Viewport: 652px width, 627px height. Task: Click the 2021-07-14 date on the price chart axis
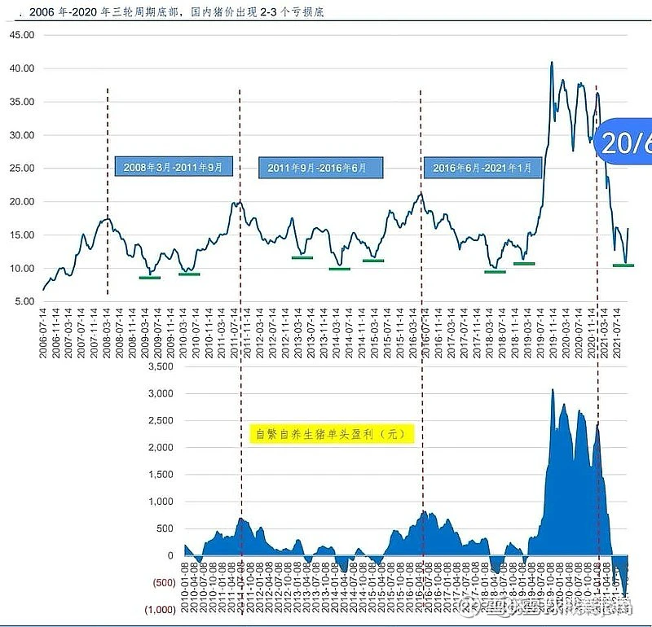pos(617,333)
